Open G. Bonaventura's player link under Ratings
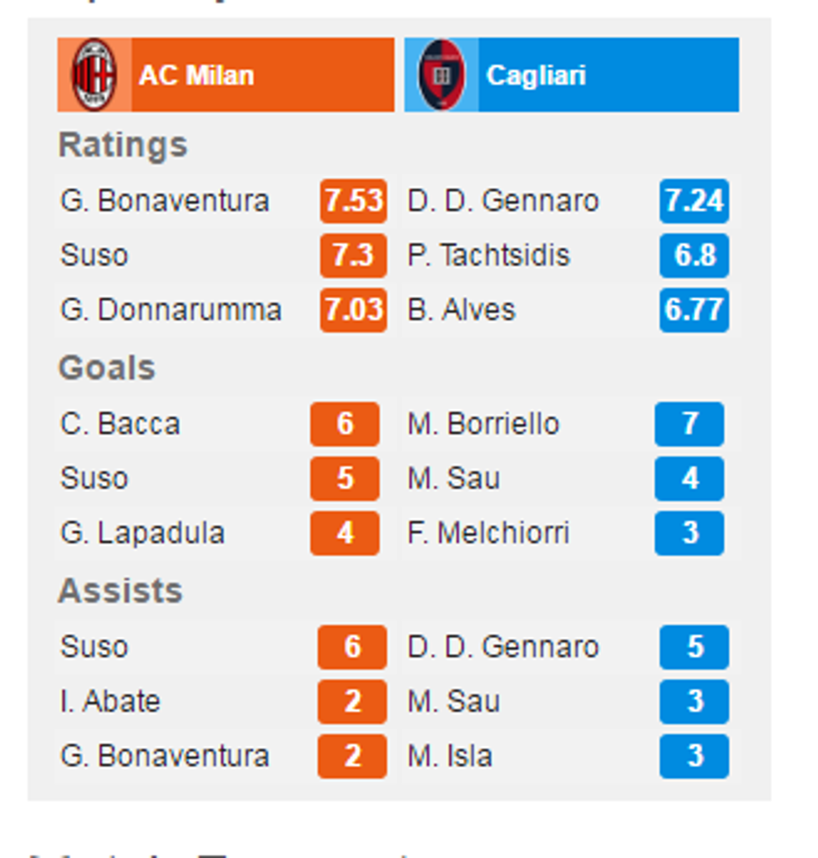Image resolution: width=818 pixels, height=858 pixels. tap(164, 201)
